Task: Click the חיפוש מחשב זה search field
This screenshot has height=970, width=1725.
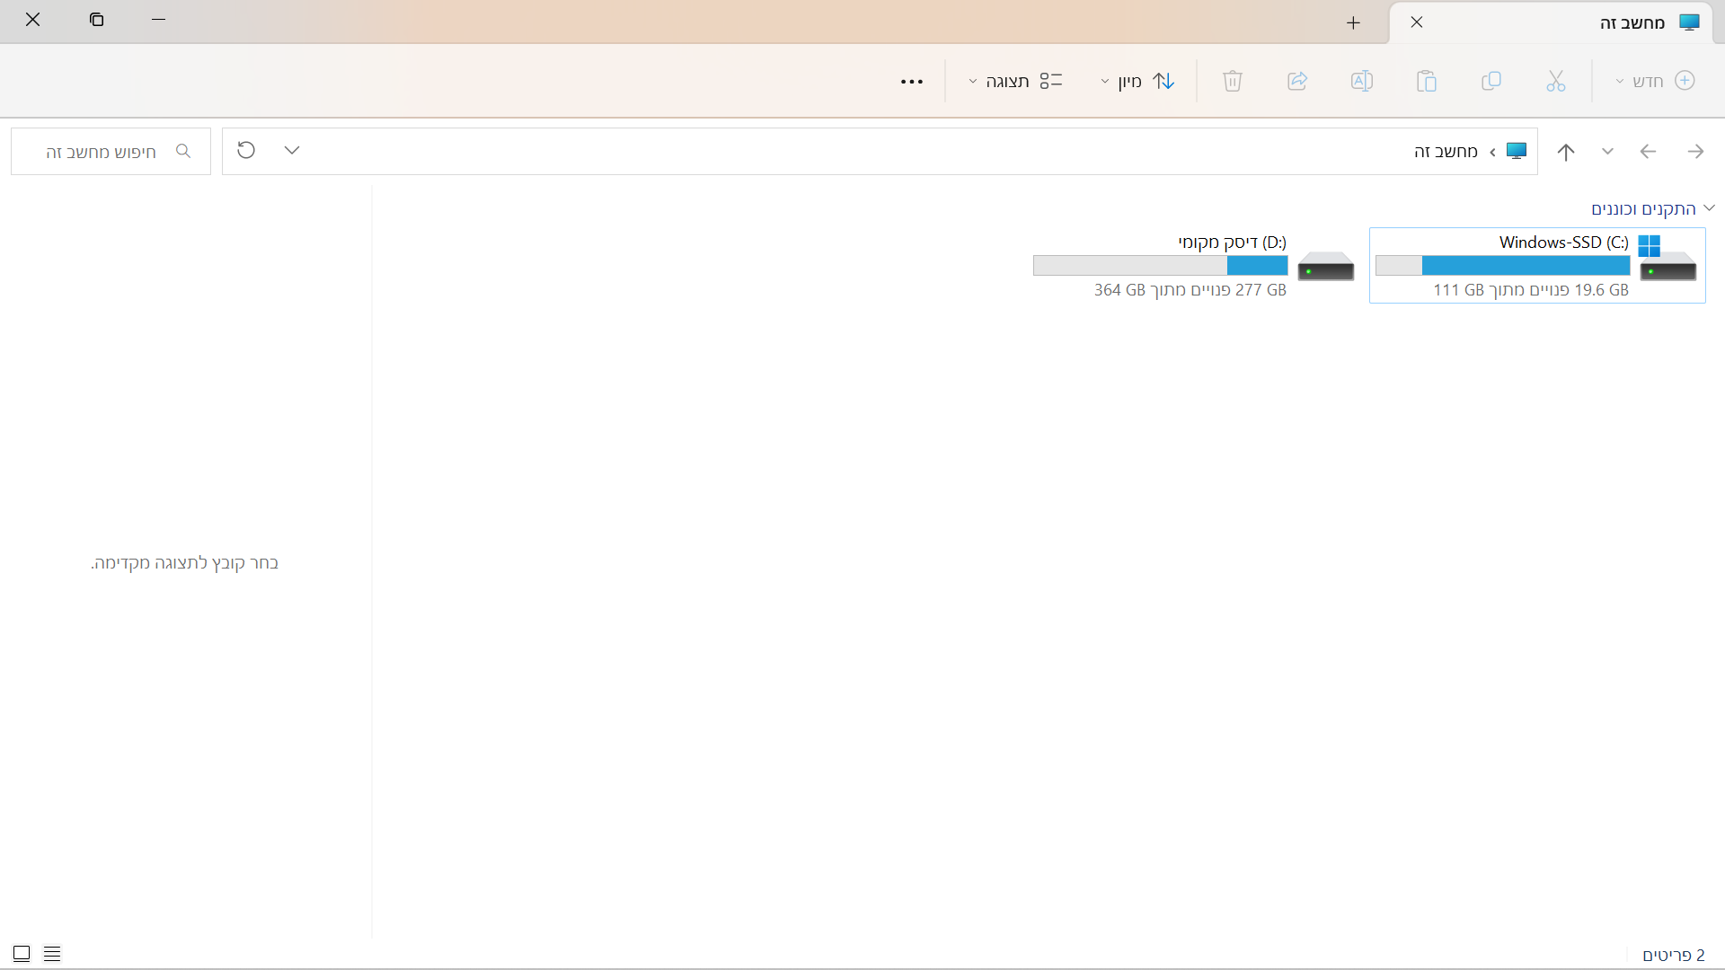Action: click(x=102, y=152)
